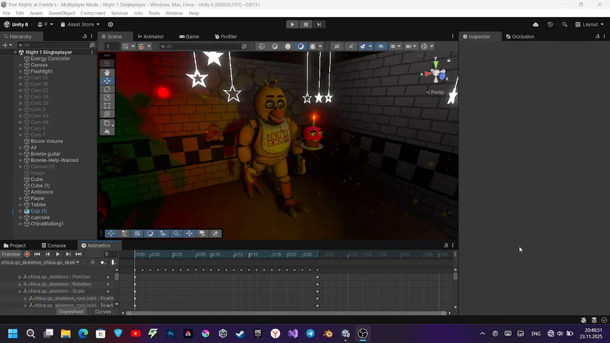Enter Play mode
The width and height of the screenshot is (610, 343).
point(292,24)
